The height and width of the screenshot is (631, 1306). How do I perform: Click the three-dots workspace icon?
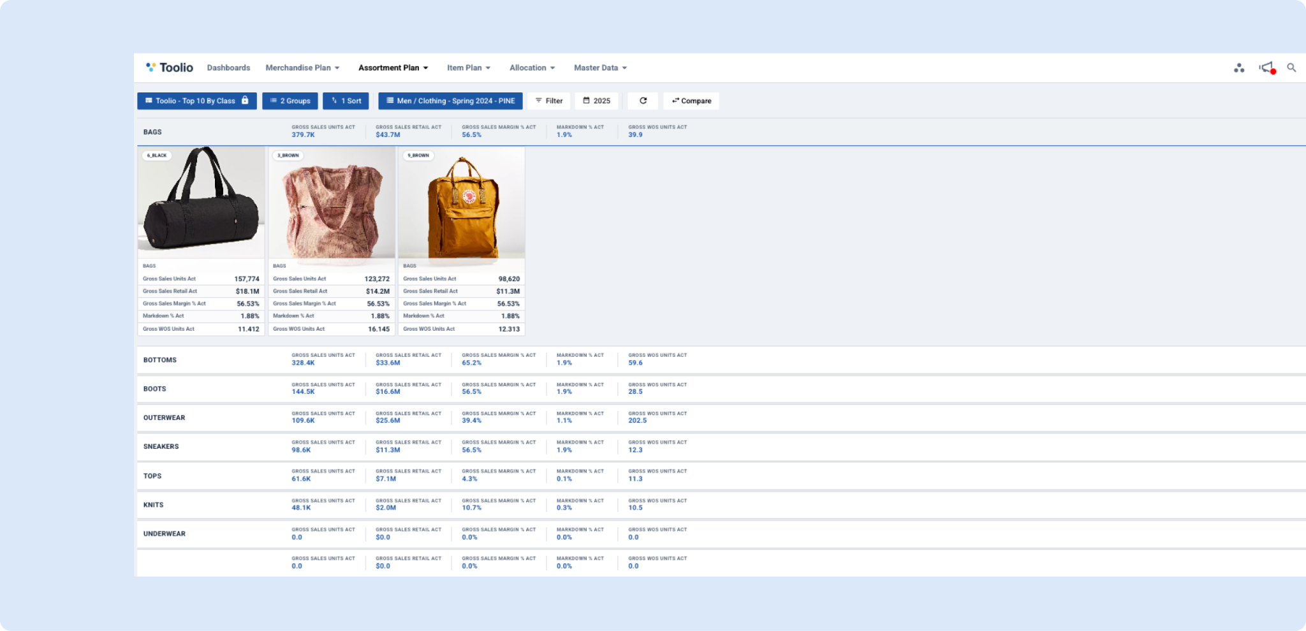pyautogui.click(x=1239, y=68)
